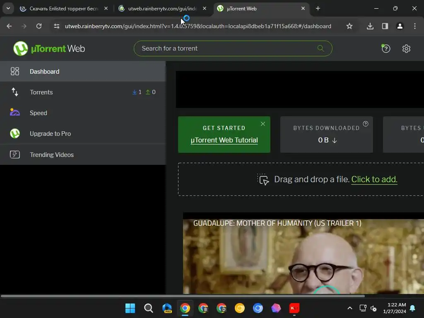Click the address bar URL
The width and height of the screenshot is (424, 318).
coord(198,26)
